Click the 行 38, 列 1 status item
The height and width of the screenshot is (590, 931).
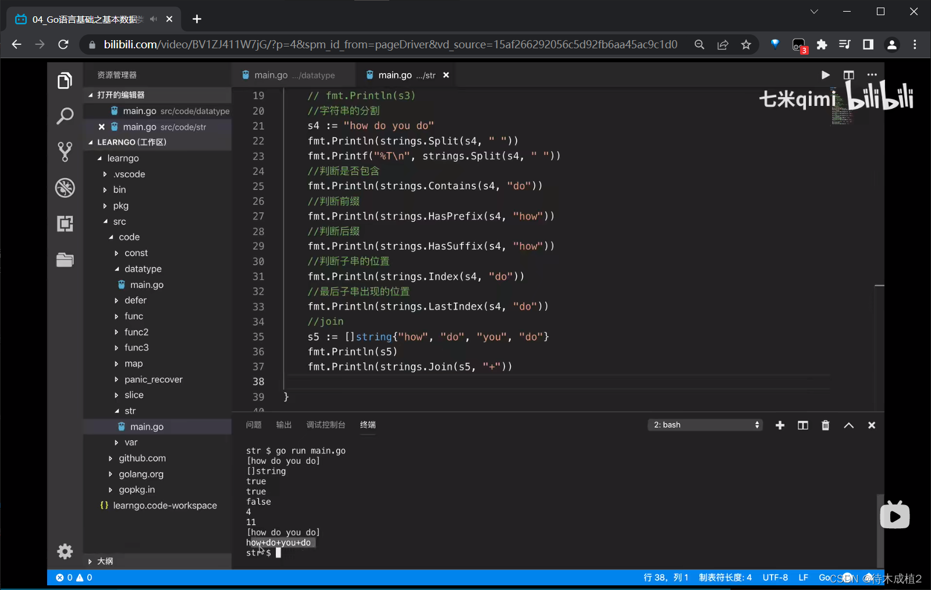point(666,578)
